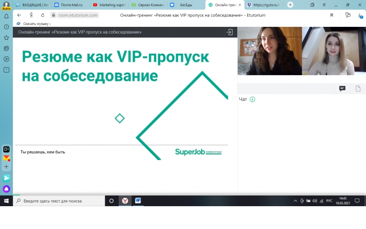Click the SuperJob logo on slide
366x229 pixels.
(198, 152)
